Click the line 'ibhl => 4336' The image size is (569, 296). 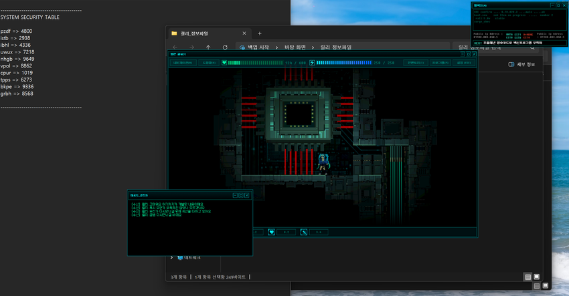15,45
